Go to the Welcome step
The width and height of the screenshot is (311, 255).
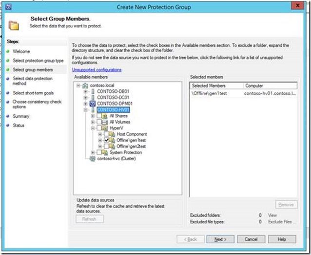21,51
